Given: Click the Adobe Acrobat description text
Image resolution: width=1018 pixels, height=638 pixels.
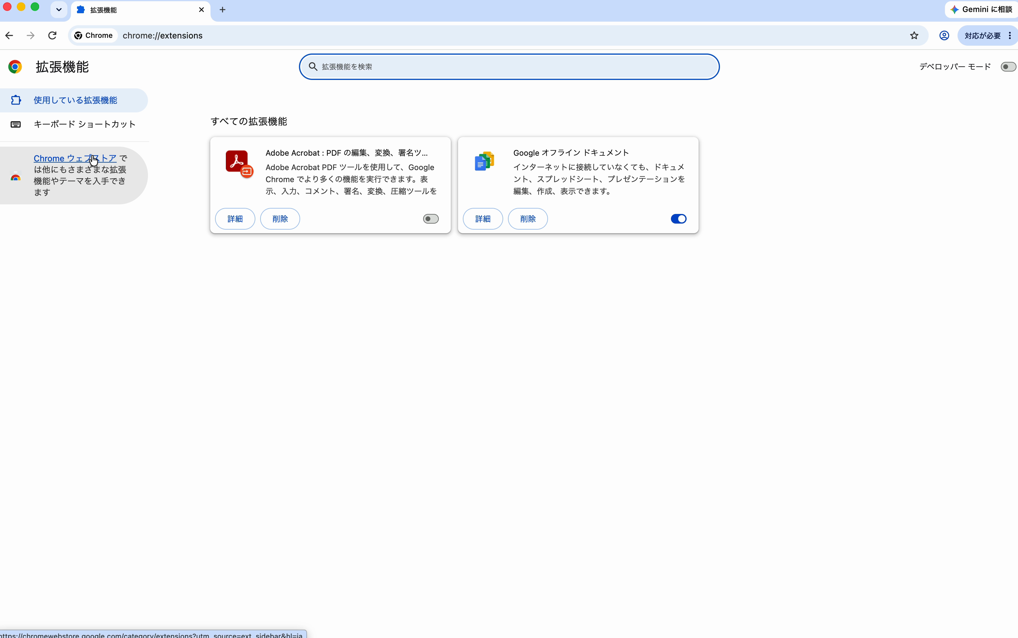Looking at the screenshot, I should (x=351, y=179).
